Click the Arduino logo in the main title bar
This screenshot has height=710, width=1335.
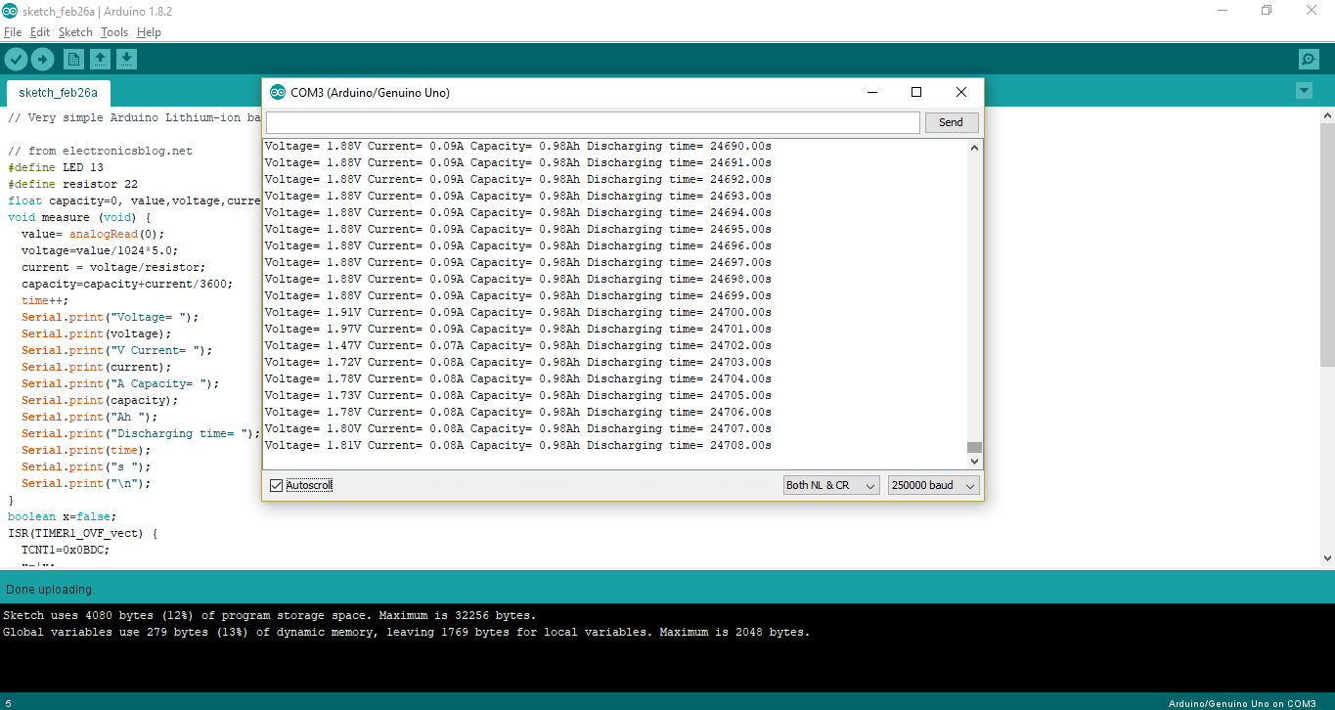[10, 10]
